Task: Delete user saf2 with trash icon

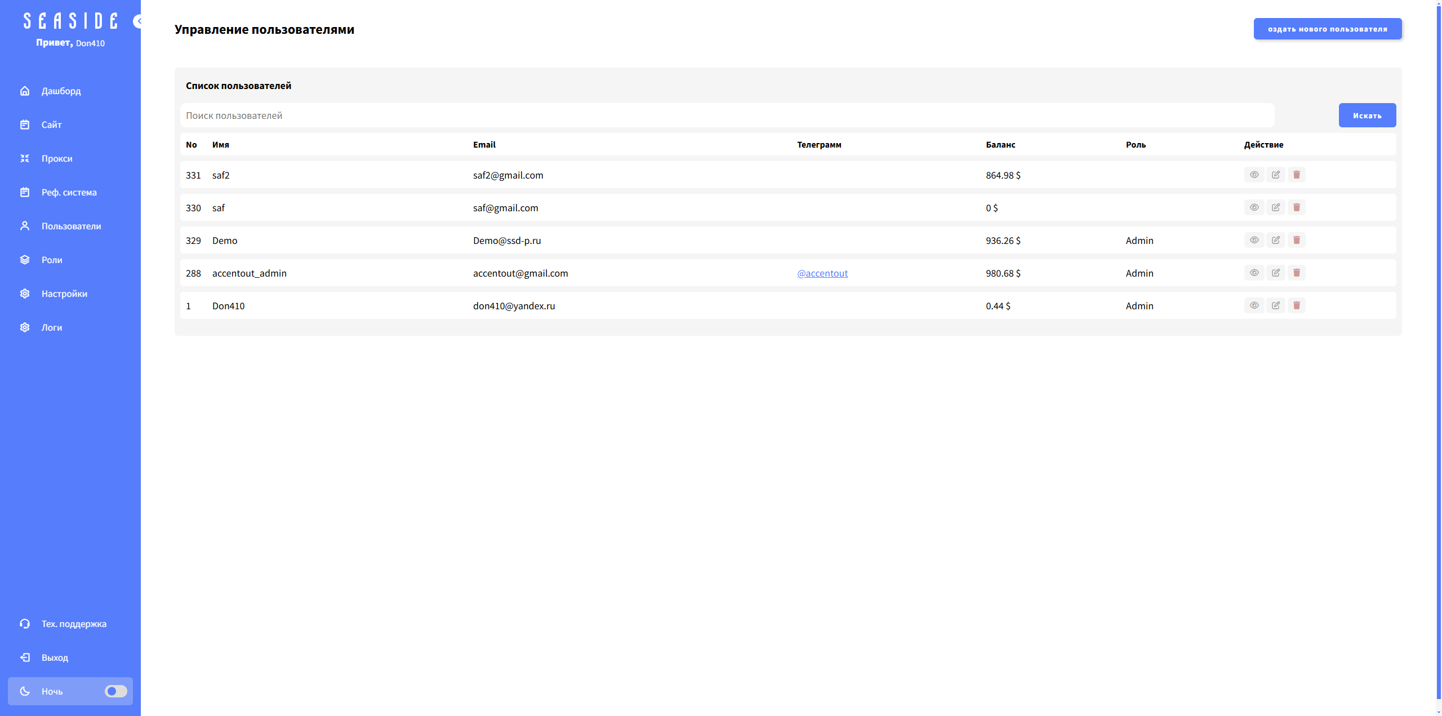Action: (1296, 175)
